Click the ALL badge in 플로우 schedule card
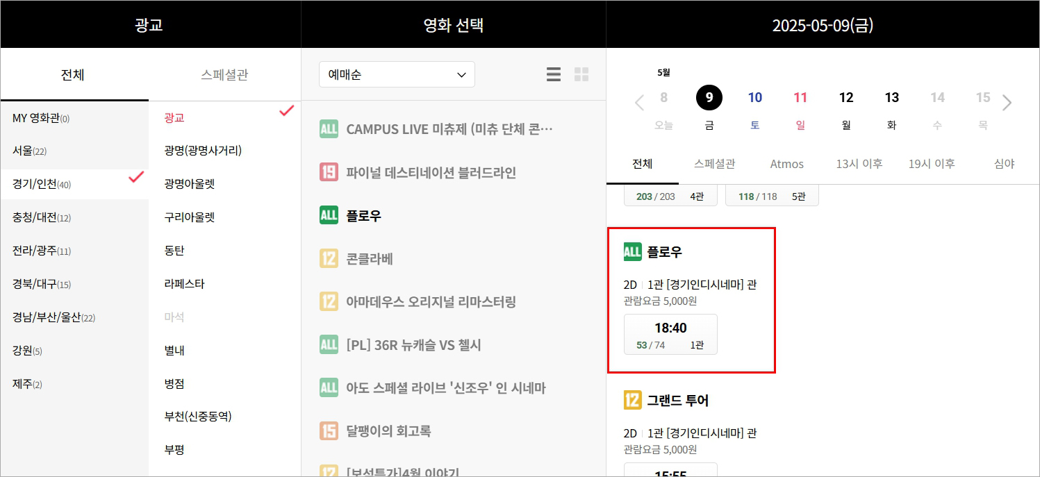The height and width of the screenshot is (477, 1040). [x=632, y=252]
